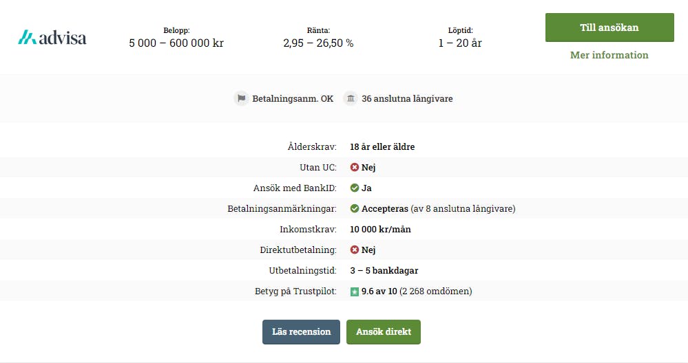
Task: Click the Advisa logo
Action: coord(52,38)
